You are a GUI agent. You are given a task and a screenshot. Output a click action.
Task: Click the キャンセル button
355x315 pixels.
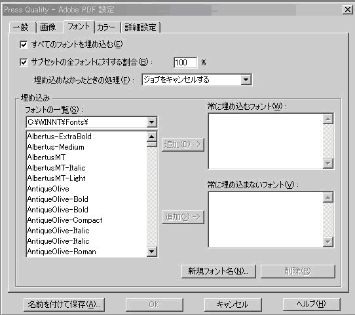233,305
